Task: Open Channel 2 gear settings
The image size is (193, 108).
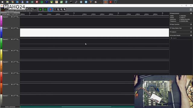Action: [x=12, y=39]
